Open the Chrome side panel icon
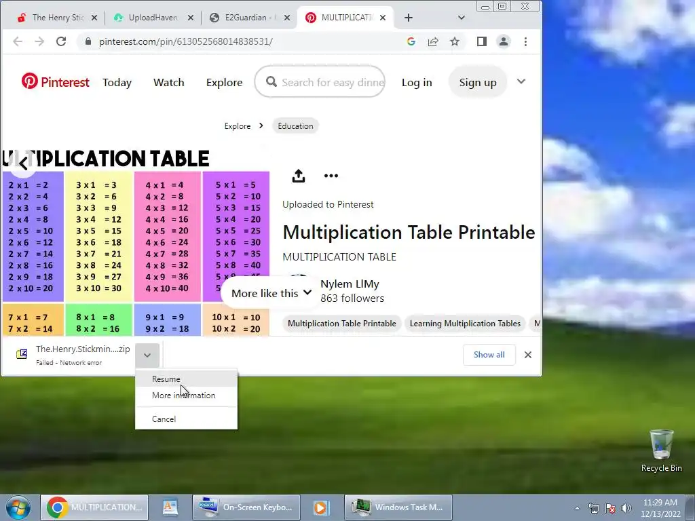 482,41
